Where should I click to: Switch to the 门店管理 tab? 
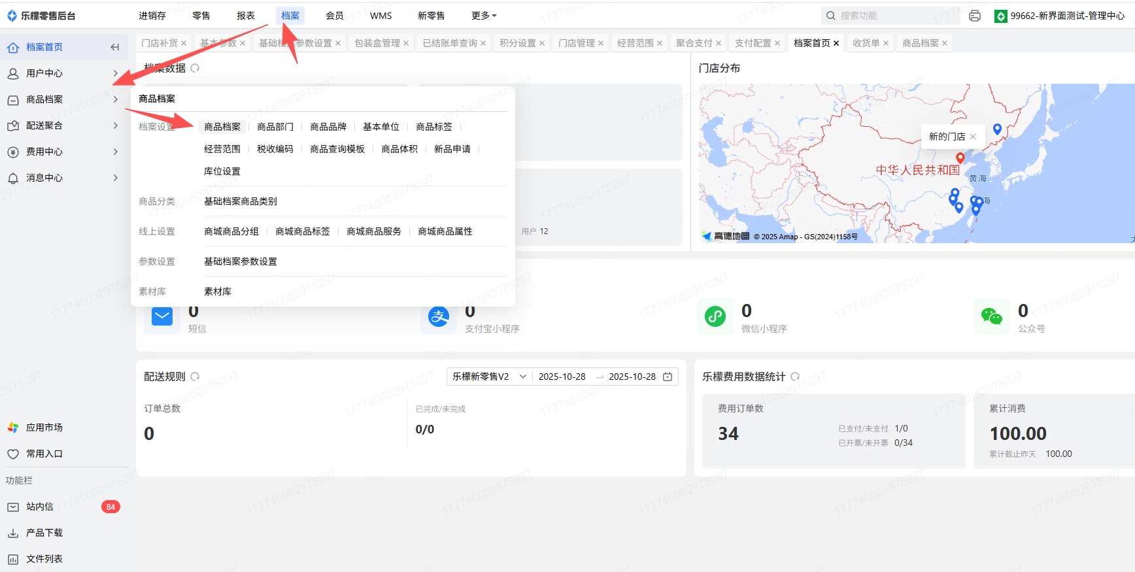[x=577, y=43]
